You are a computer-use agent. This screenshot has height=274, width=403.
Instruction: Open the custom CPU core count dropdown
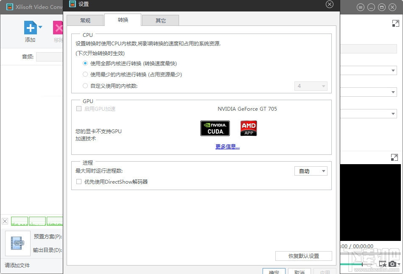pyautogui.click(x=311, y=86)
